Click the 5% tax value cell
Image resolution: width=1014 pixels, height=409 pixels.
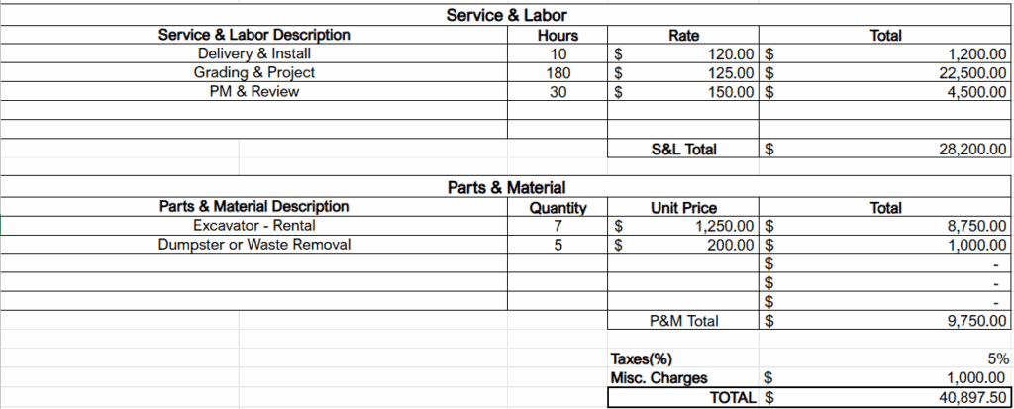tap(884, 359)
